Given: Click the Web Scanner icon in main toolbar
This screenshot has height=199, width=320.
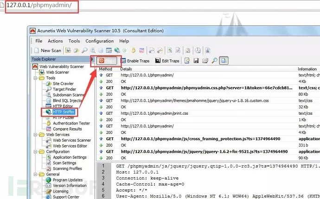Looking at the screenshot, I should [68, 50].
